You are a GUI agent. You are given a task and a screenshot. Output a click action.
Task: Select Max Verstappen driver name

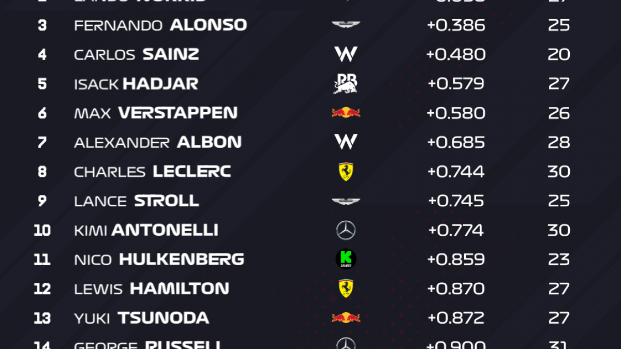point(156,113)
